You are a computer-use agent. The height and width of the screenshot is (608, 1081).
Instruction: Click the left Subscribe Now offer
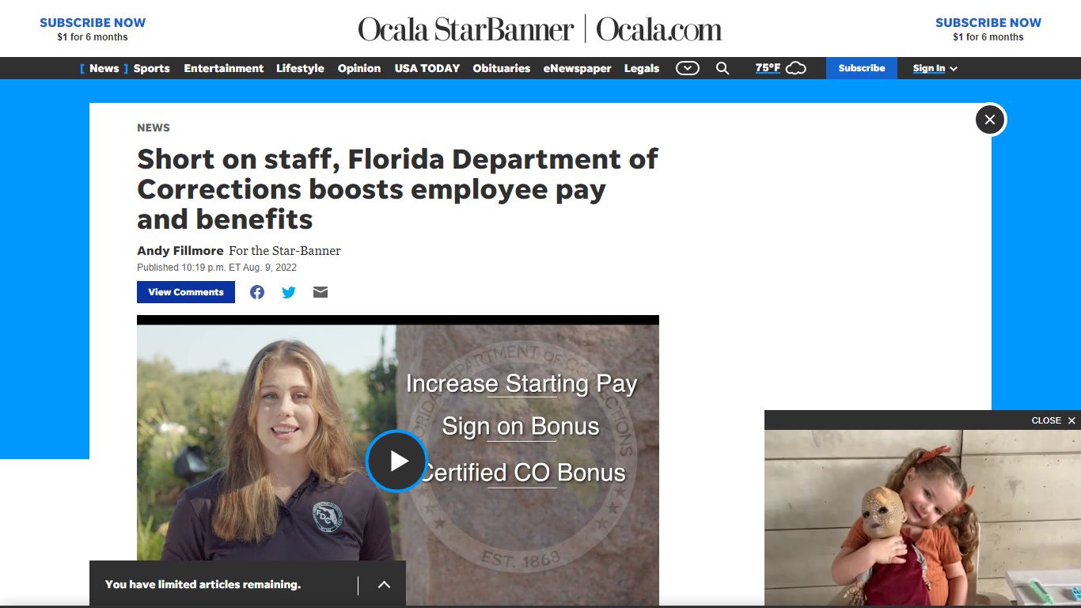click(93, 28)
